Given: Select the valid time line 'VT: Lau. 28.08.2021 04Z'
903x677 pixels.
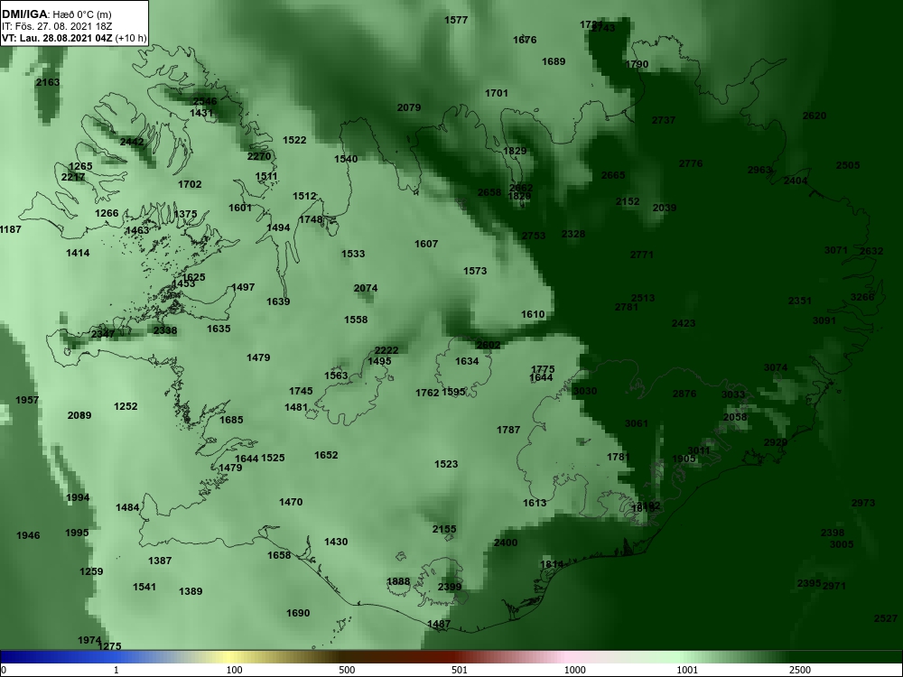Looking at the screenshot, I should [x=58, y=39].
